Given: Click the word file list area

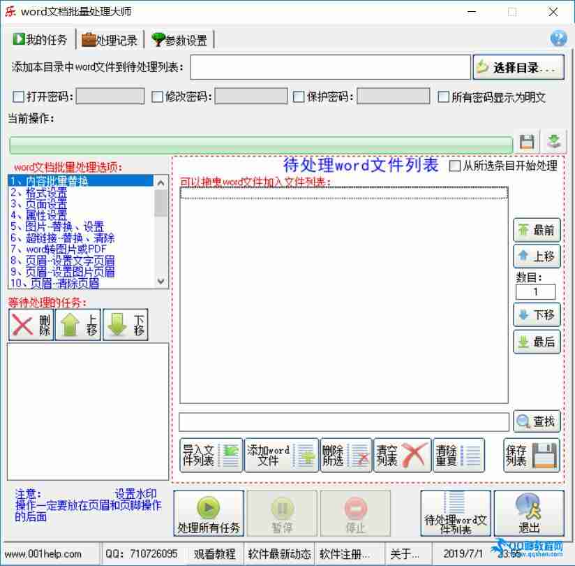Looking at the screenshot, I should pos(343,295).
